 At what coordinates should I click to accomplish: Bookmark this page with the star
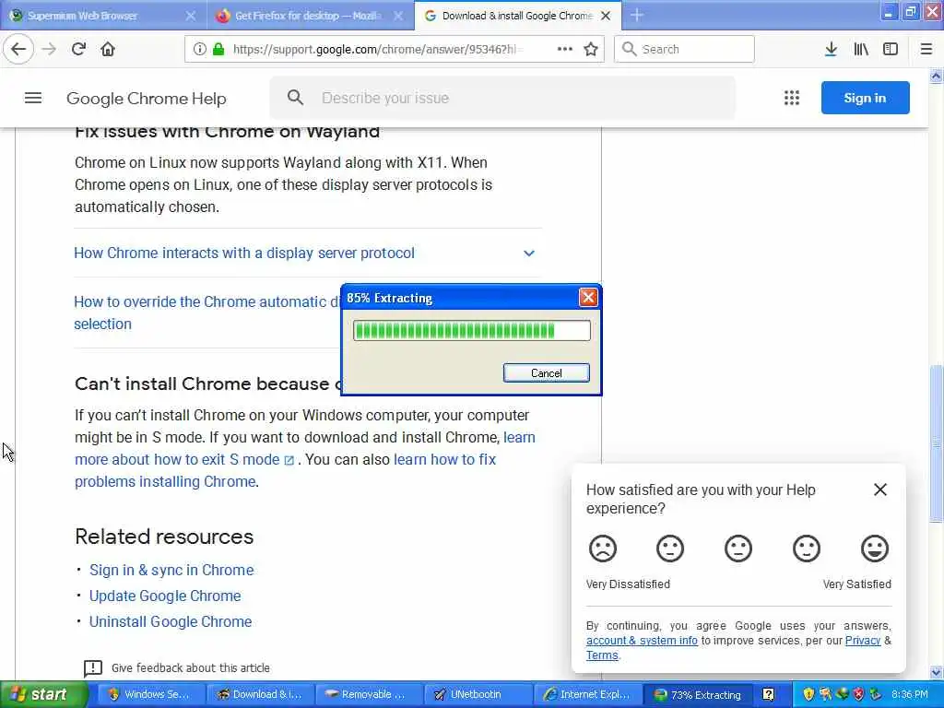click(591, 49)
